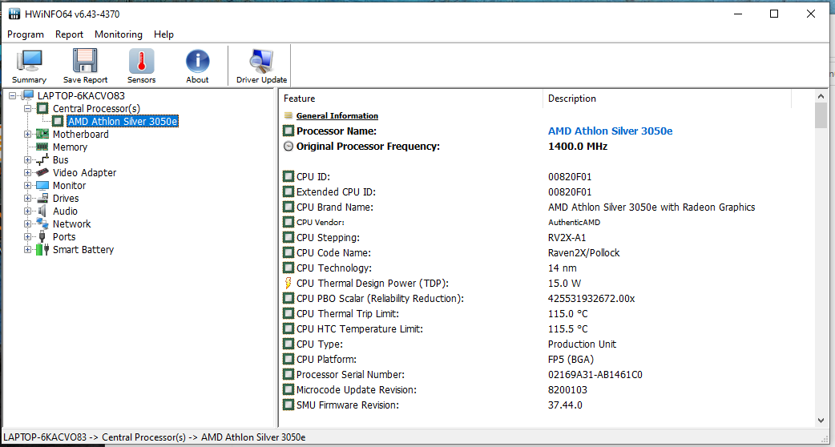This screenshot has height=447, width=835.
Task: Click the Memory module icon
Action: click(42, 147)
